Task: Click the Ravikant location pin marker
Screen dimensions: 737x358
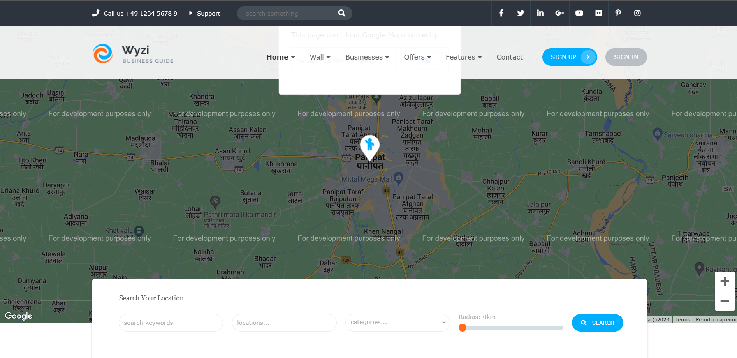Action: (x=699, y=268)
